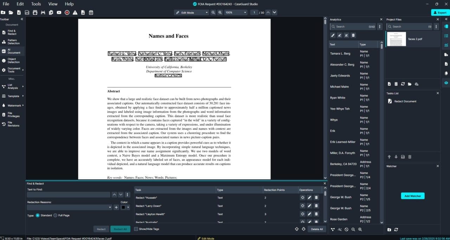Select the Full Page redaction type
Image resolution: width=450 pixels, height=240 pixels.
click(x=55, y=215)
